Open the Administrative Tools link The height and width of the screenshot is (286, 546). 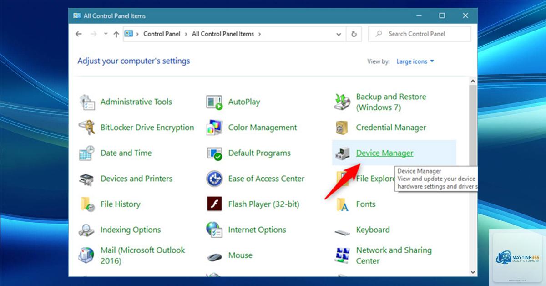pos(136,102)
